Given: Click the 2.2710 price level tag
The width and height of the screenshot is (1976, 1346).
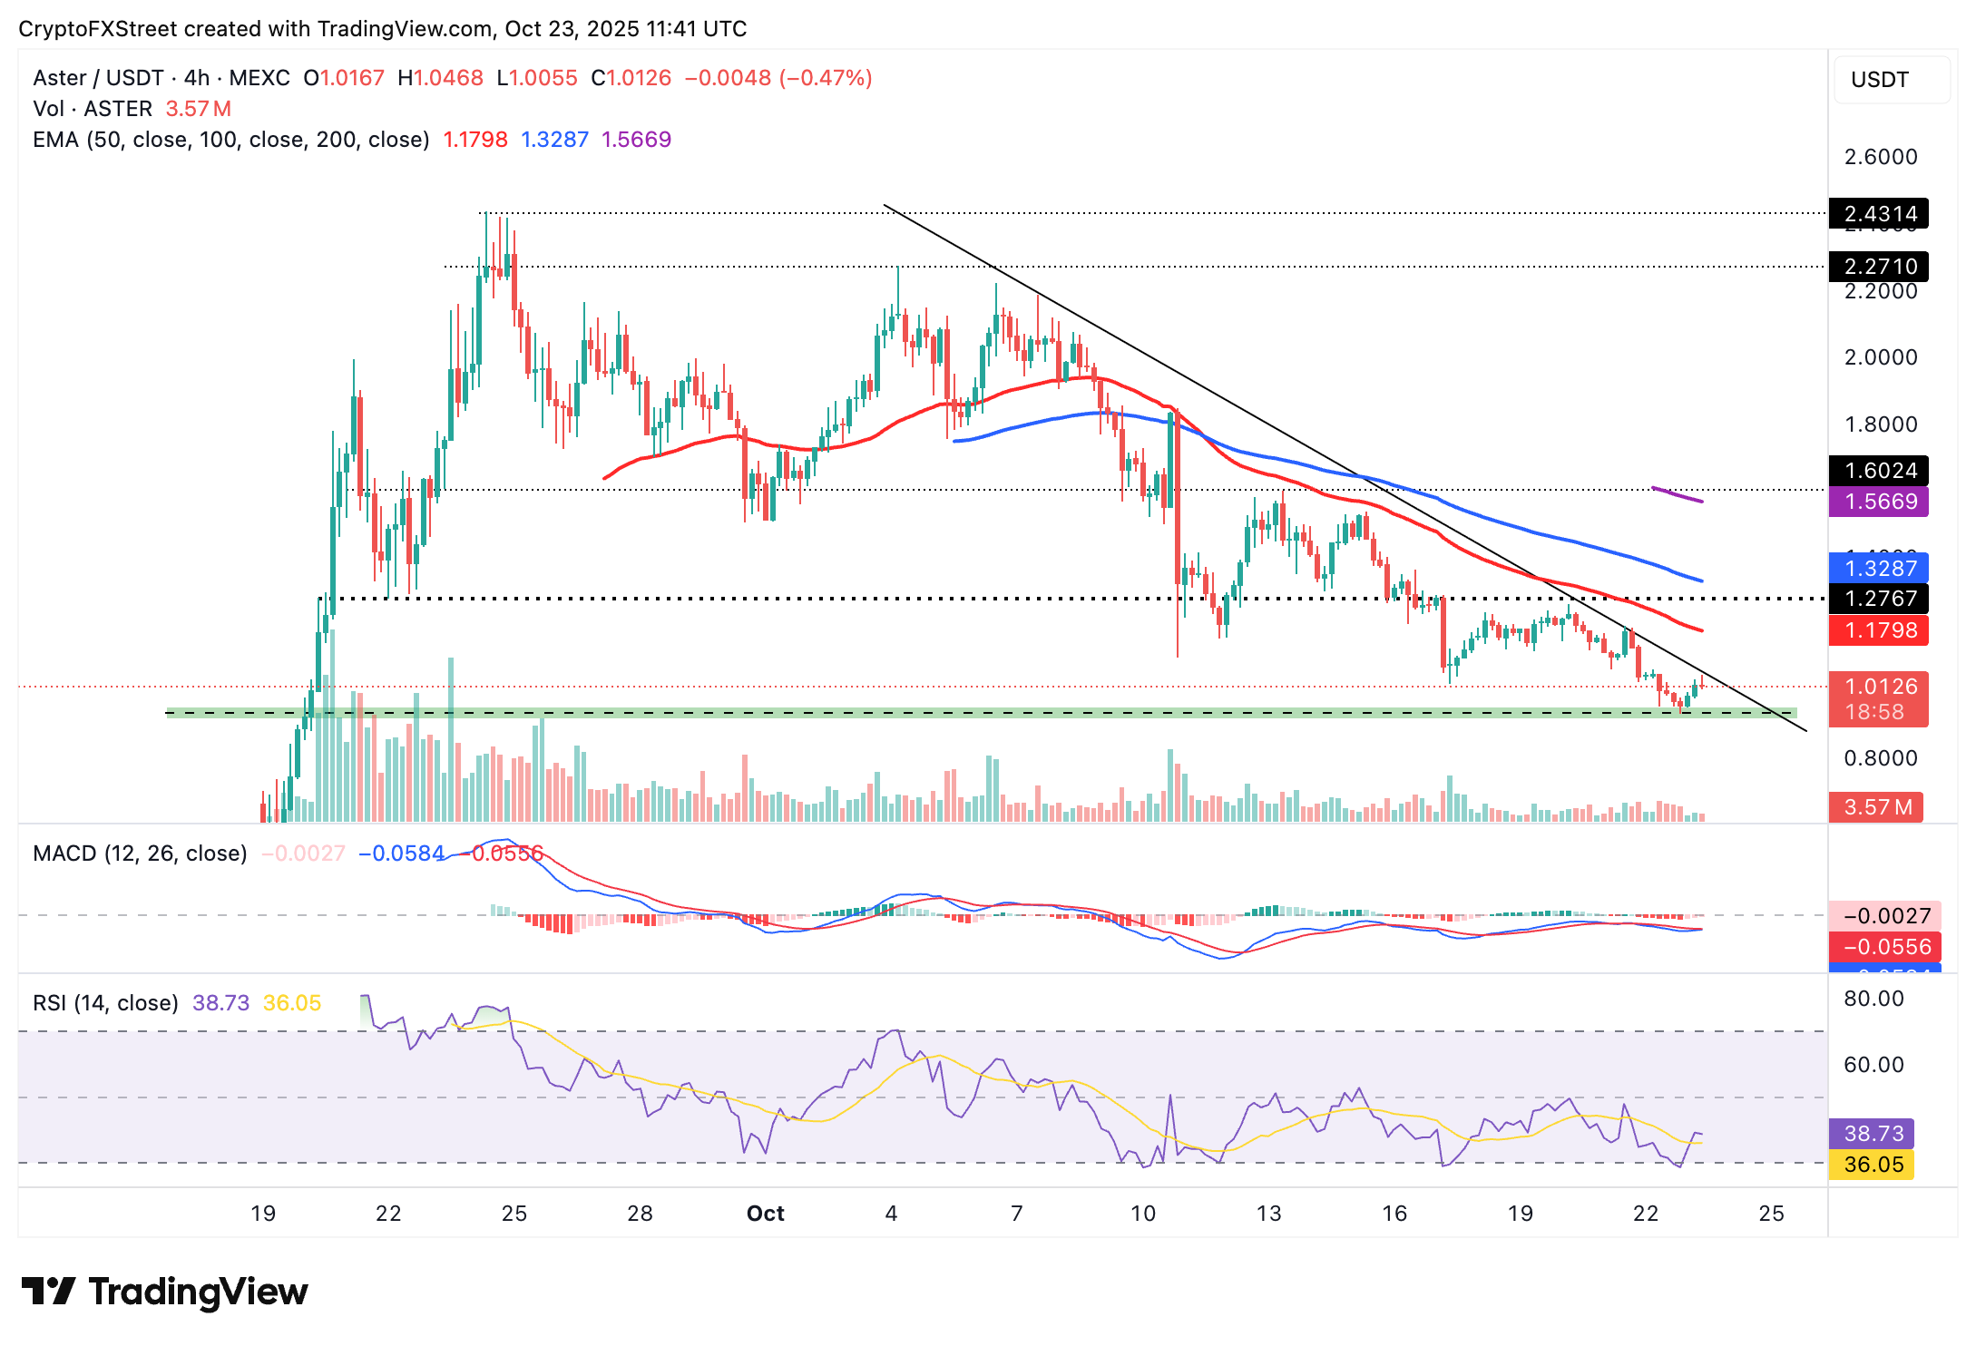Looking at the screenshot, I should tap(1879, 267).
